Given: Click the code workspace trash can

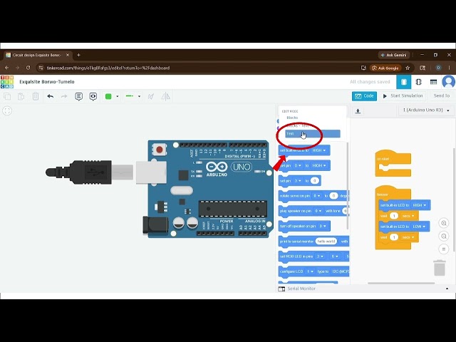Looking at the screenshot, I should point(440,268).
